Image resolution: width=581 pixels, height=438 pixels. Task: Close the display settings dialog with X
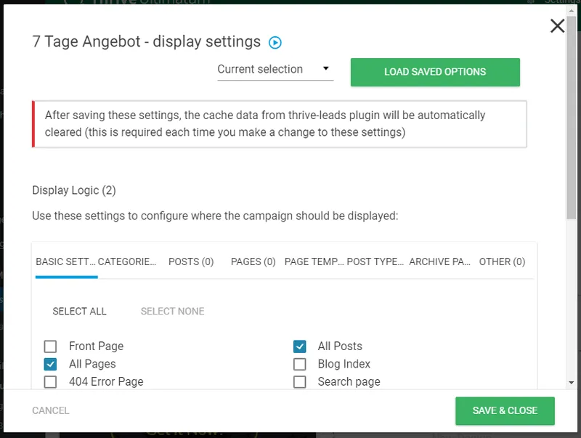coord(557,26)
